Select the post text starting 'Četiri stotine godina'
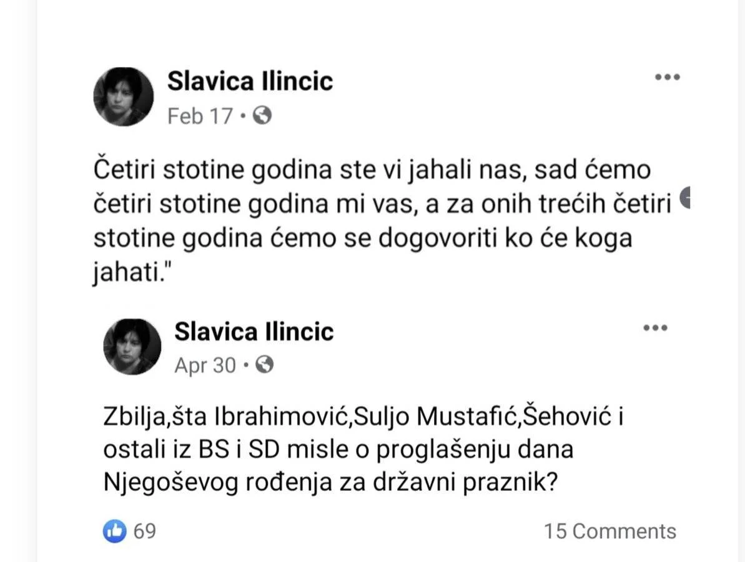The image size is (745, 562). pos(382,221)
